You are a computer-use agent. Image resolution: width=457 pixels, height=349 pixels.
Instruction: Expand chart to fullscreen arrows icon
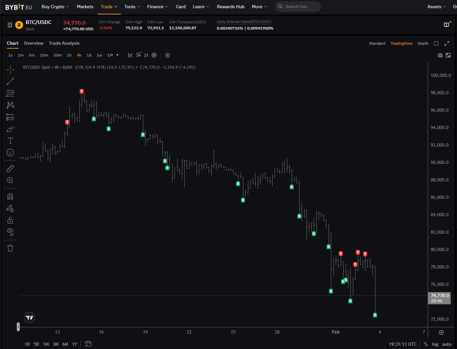tap(447, 43)
